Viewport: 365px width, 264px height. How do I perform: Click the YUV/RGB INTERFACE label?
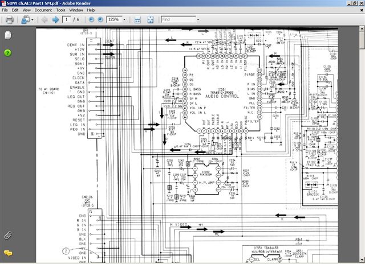click(266, 252)
